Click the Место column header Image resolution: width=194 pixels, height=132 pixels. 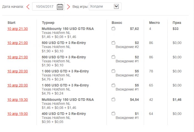[x=154, y=23]
